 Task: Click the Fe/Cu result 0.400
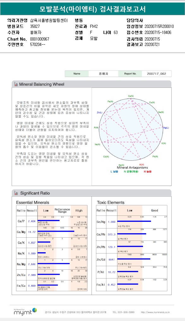click(x=32, y=286)
